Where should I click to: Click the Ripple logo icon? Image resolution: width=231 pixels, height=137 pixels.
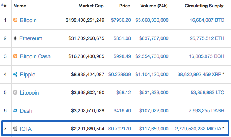pos(15,75)
